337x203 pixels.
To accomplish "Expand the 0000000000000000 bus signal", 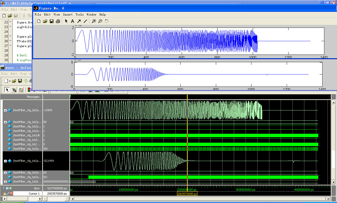I will tap(5, 182).
